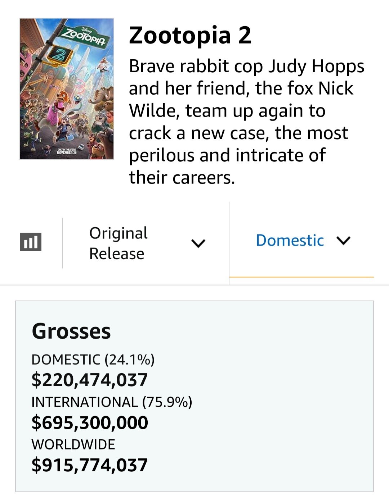This screenshot has height=503, width=389.
Task: Click the chevron beside Original Release
Action: click(x=198, y=243)
